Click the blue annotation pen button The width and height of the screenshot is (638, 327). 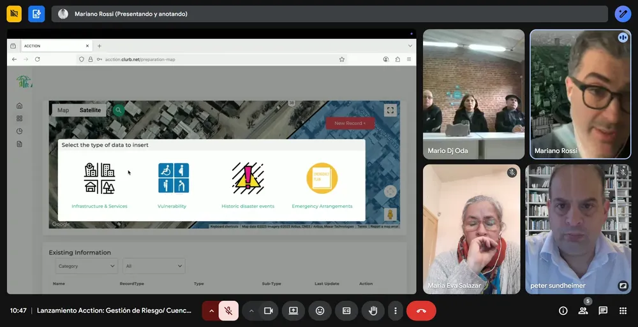(623, 14)
